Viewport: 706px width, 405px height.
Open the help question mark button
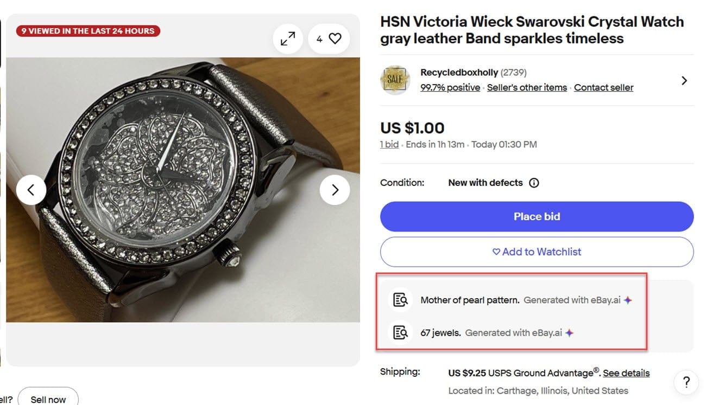(x=686, y=382)
